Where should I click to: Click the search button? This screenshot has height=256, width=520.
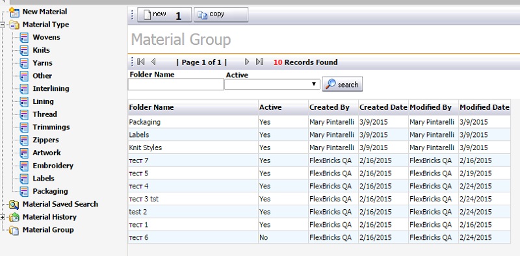[343, 84]
